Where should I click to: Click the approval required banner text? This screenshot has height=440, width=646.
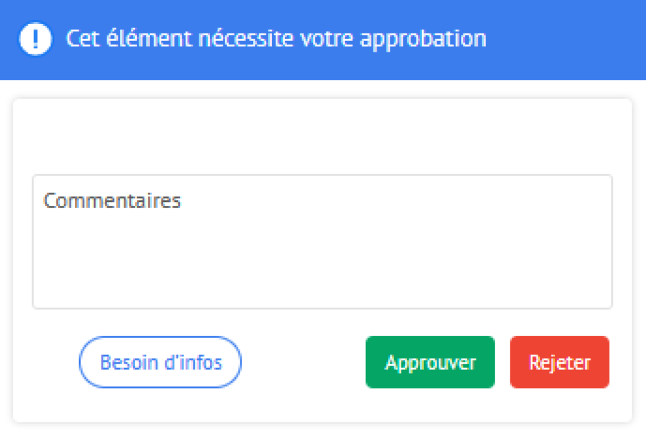click(x=276, y=39)
